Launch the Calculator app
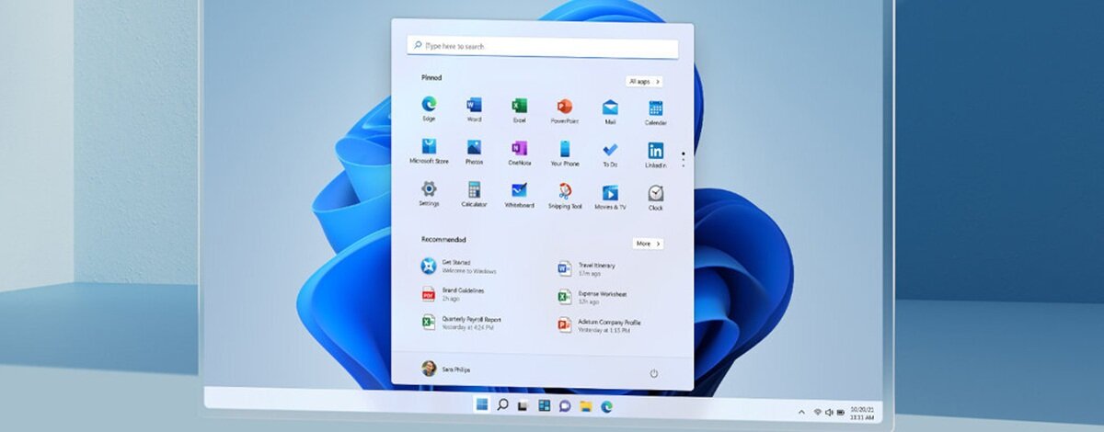This screenshot has width=1104, height=432. [474, 194]
